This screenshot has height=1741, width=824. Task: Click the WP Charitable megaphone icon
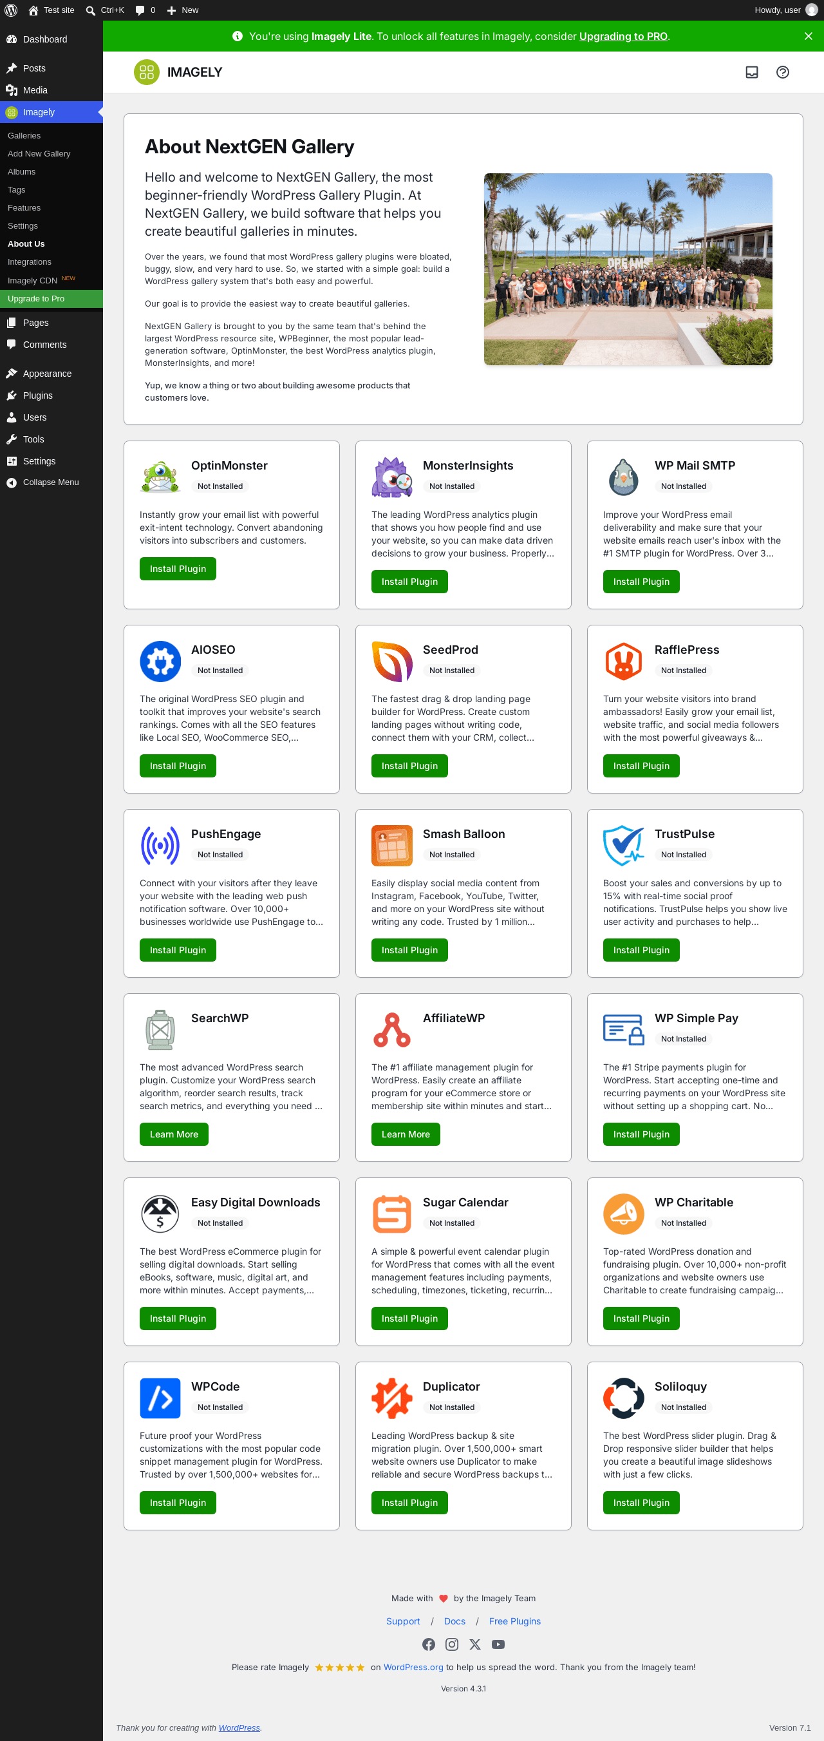click(623, 1214)
